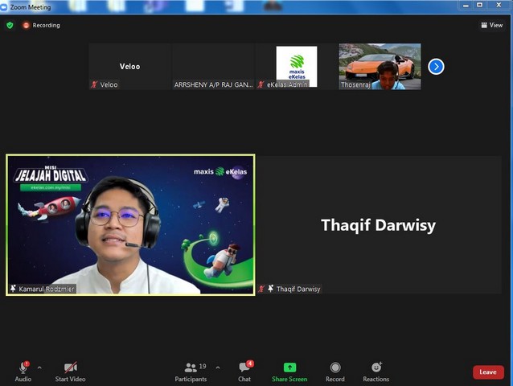This screenshot has height=386, width=513.
Task: Select the eKelas Admin video thumbnail
Action: point(296,66)
